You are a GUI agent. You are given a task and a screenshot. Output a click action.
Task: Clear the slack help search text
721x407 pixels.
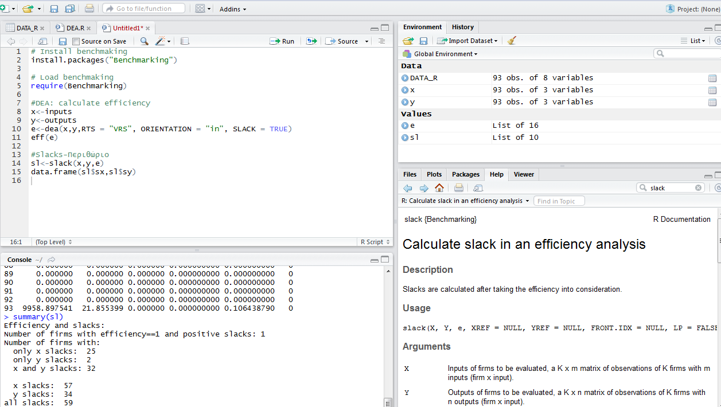click(x=698, y=188)
